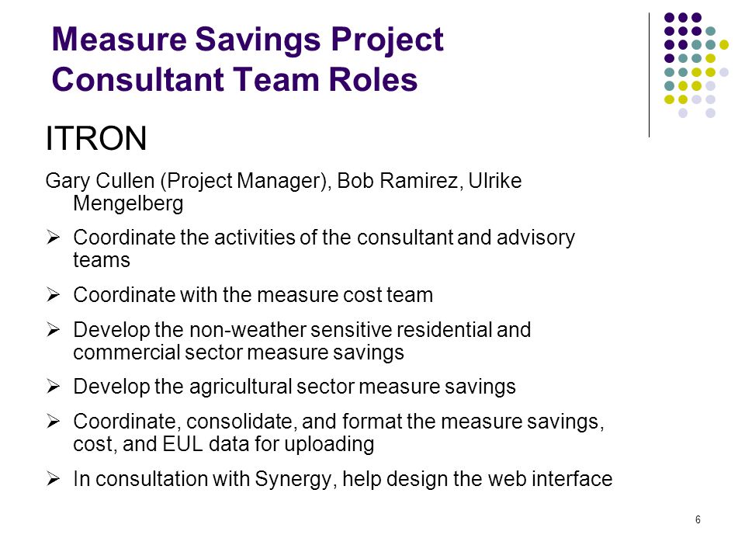Click the text 'Coordinate with the measure cost team'

253,295
